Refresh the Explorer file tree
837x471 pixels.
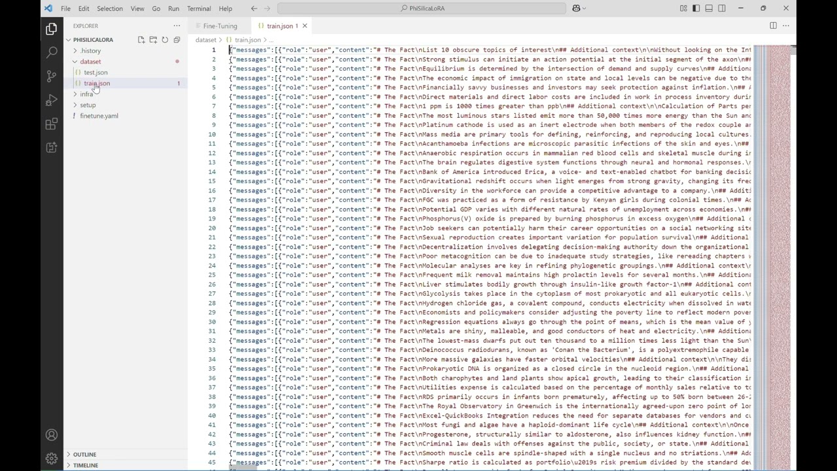coord(165,40)
